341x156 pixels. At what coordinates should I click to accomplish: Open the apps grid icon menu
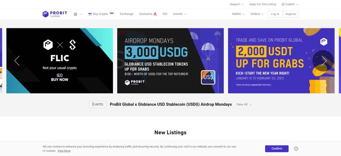coord(75,14)
